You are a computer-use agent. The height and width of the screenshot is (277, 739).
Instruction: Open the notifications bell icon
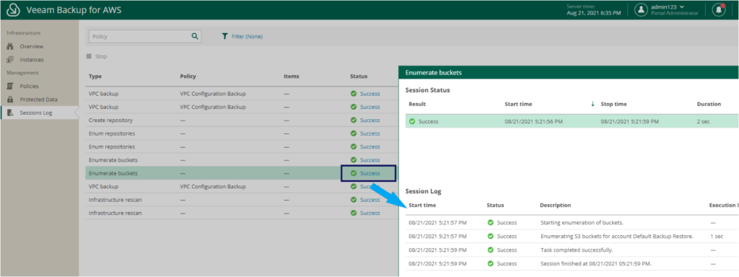click(x=718, y=10)
